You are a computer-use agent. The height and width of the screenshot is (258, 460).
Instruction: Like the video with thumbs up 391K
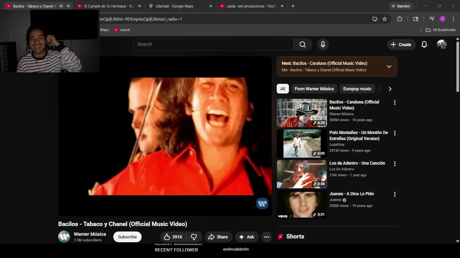(x=173, y=237)
